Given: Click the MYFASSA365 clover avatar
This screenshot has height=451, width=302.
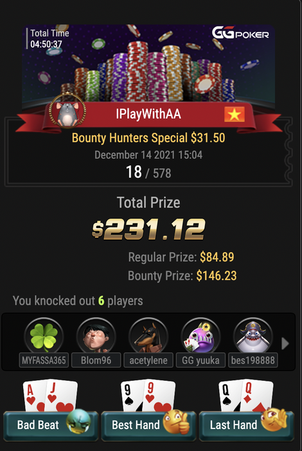Looking at the screenshot, I should (x=44, y=336).
